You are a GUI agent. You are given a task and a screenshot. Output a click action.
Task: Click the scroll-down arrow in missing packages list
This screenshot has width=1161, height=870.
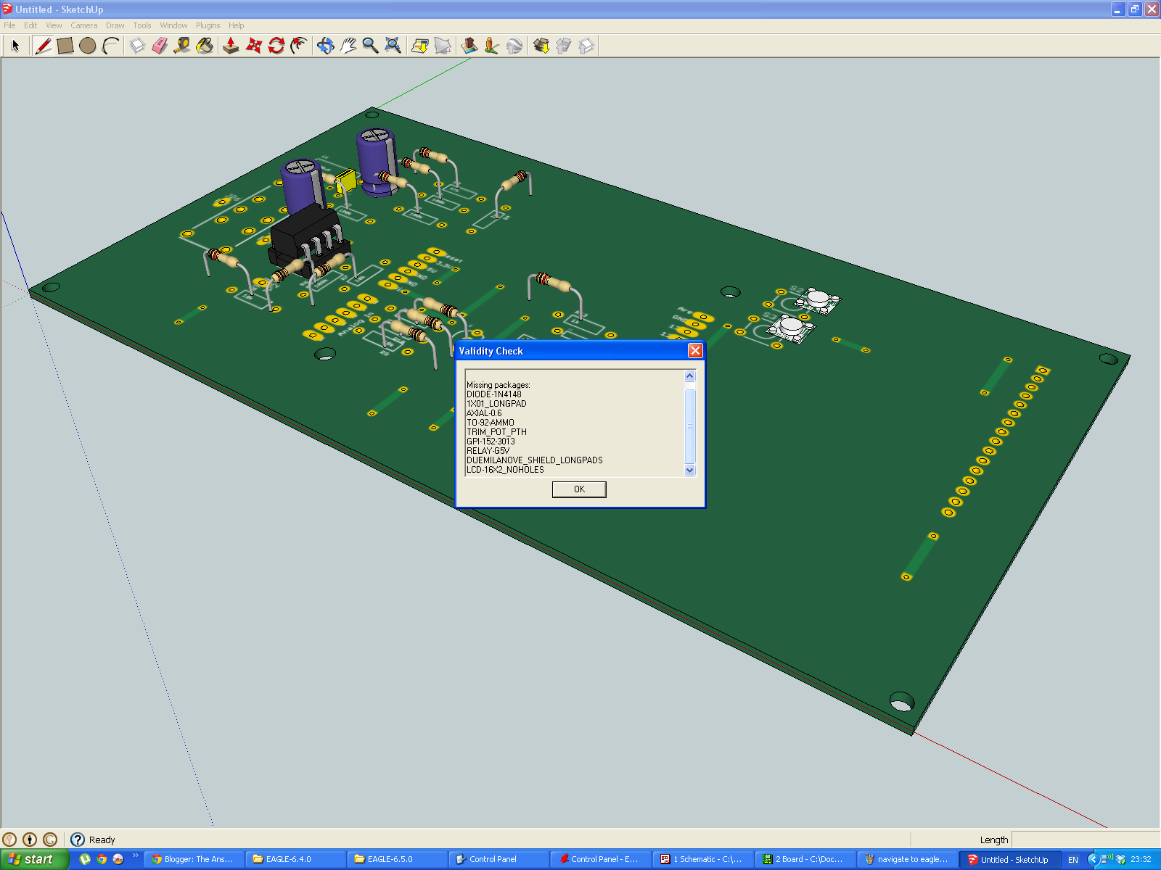click(689, 470)
